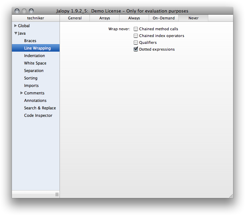Select Line Wrapping in sidebar
The width and height of the screenshot is (245, 215).
pos(36,48)
